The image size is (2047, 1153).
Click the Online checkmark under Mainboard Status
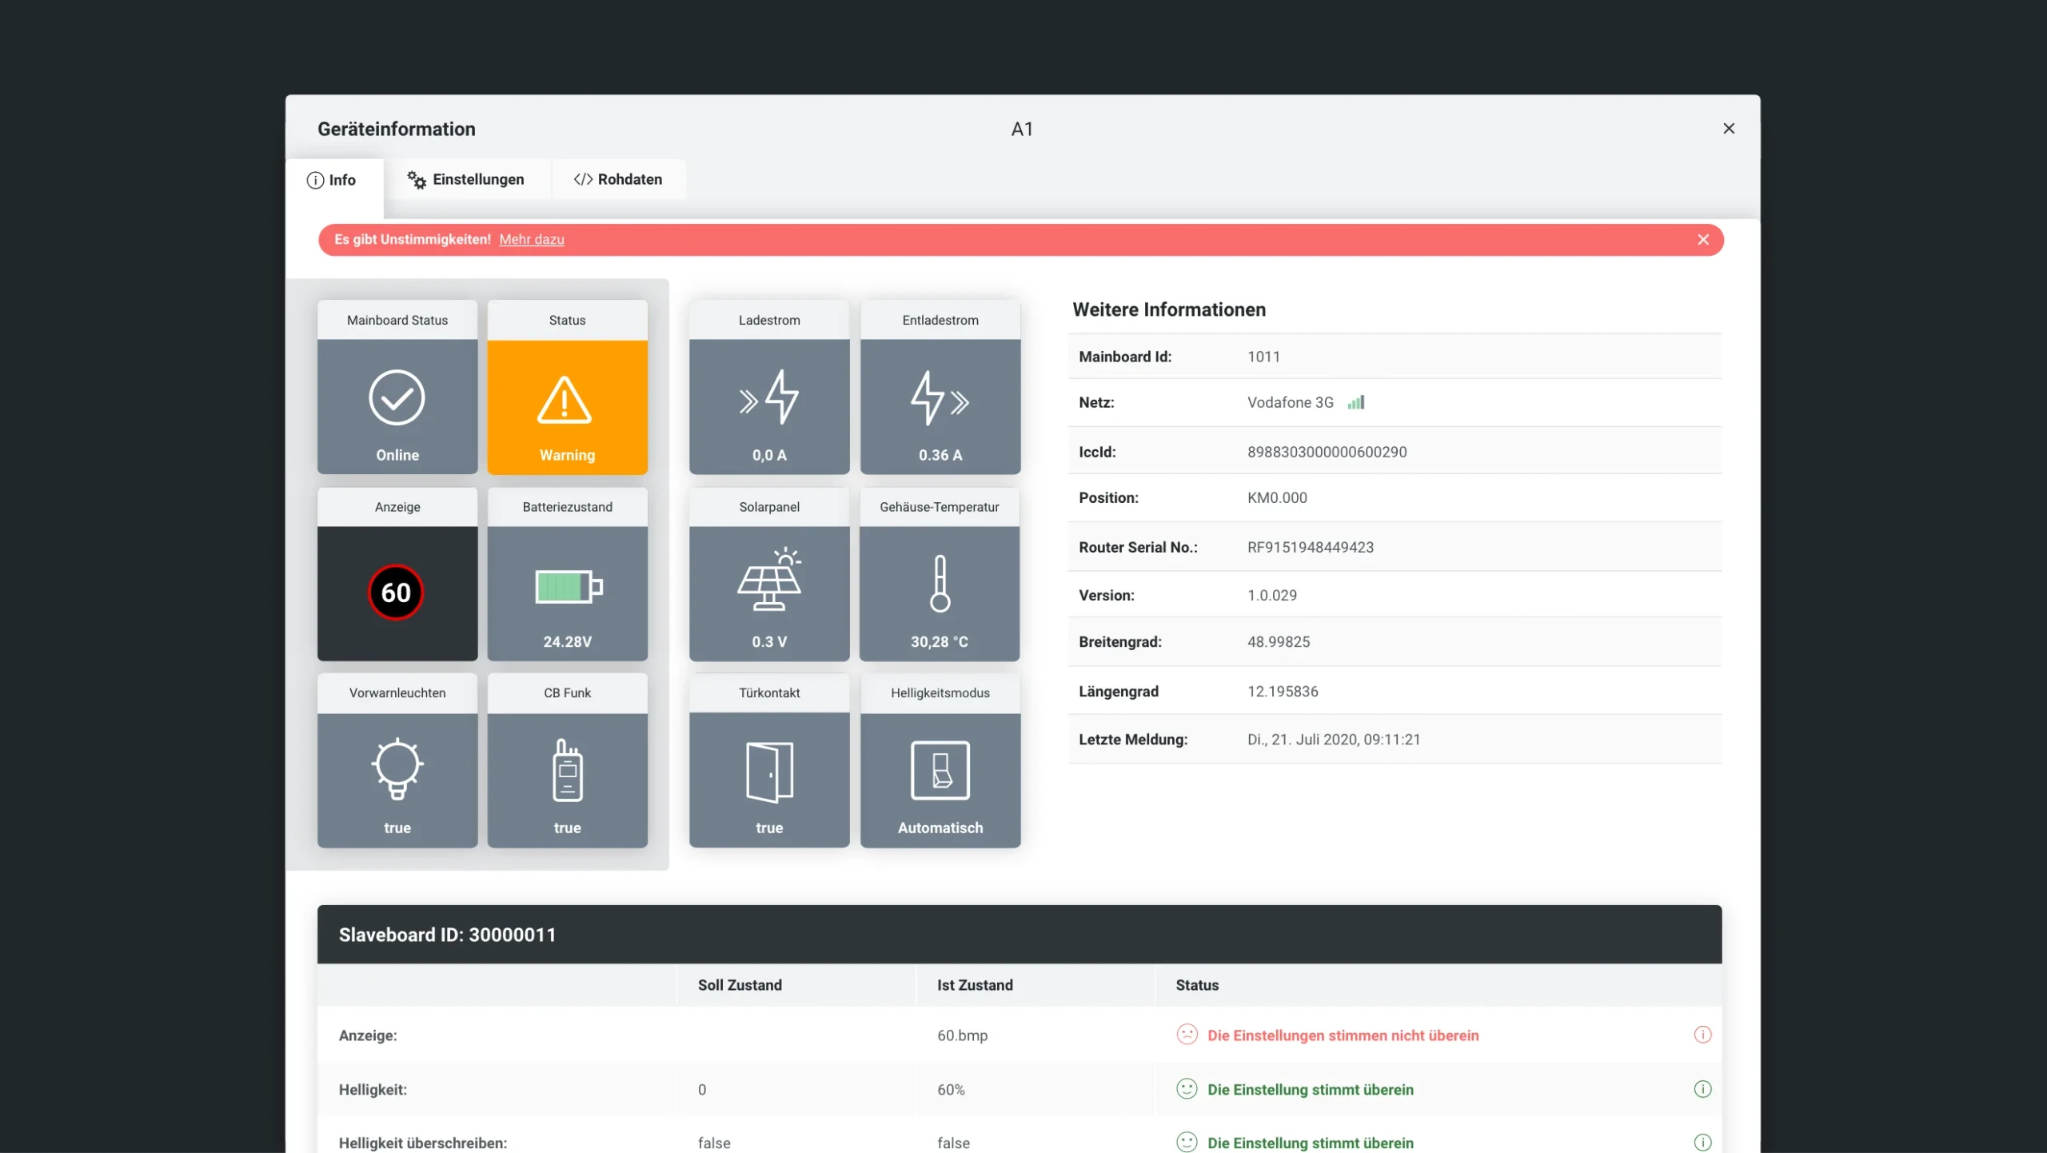397,397
